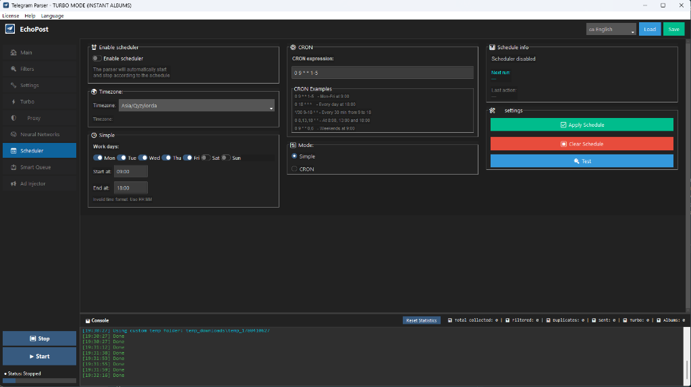Switch to the Filters tab
The width and height of the screenshot is (691, 387).
coord(39,69)
